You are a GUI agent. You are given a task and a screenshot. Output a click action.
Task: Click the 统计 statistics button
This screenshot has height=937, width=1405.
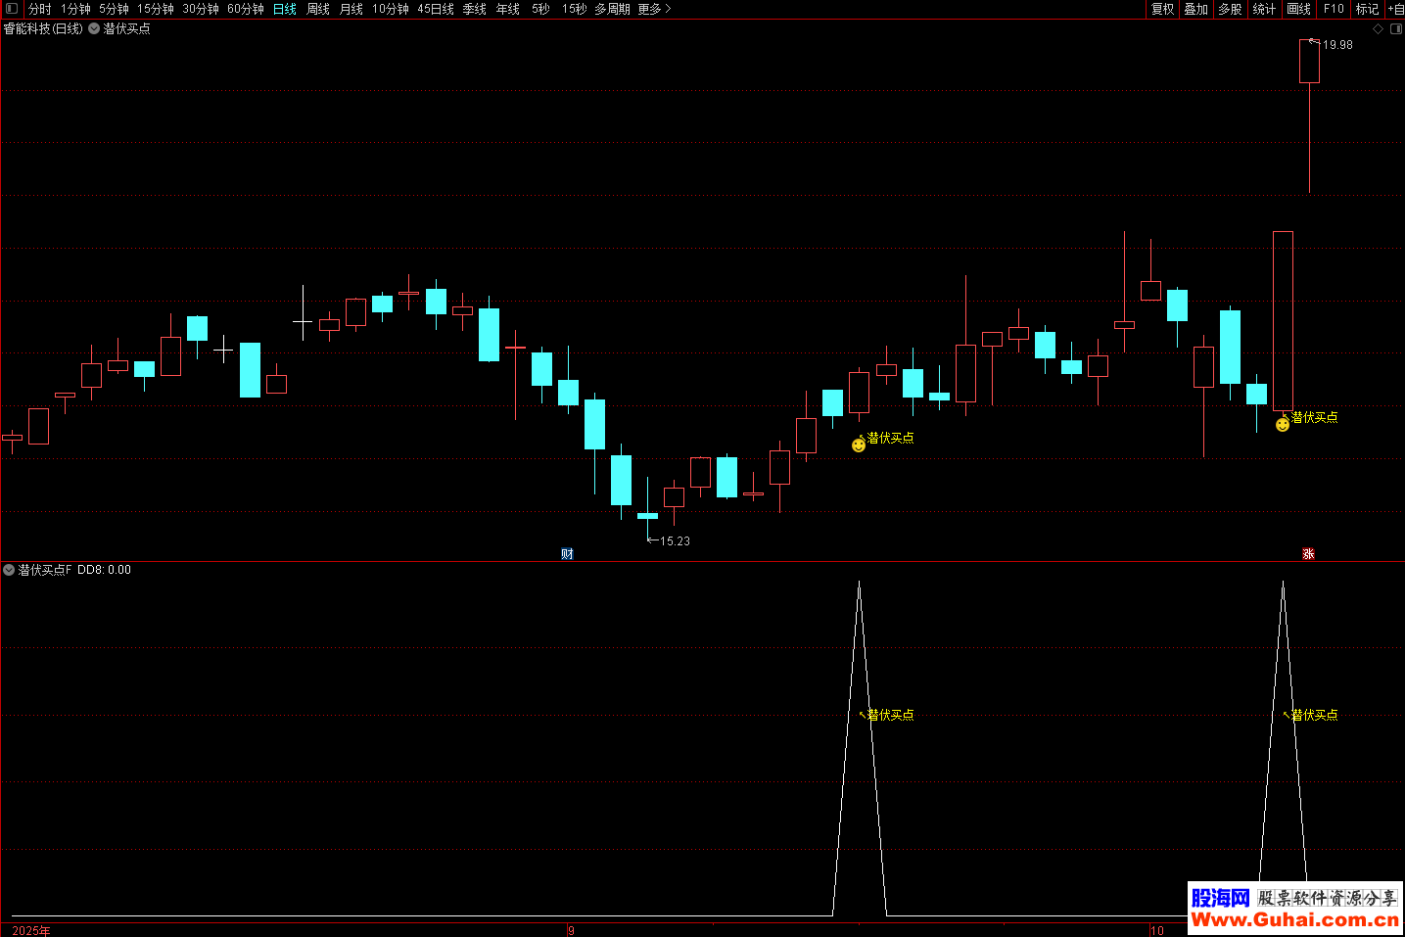coord(1264,9)
